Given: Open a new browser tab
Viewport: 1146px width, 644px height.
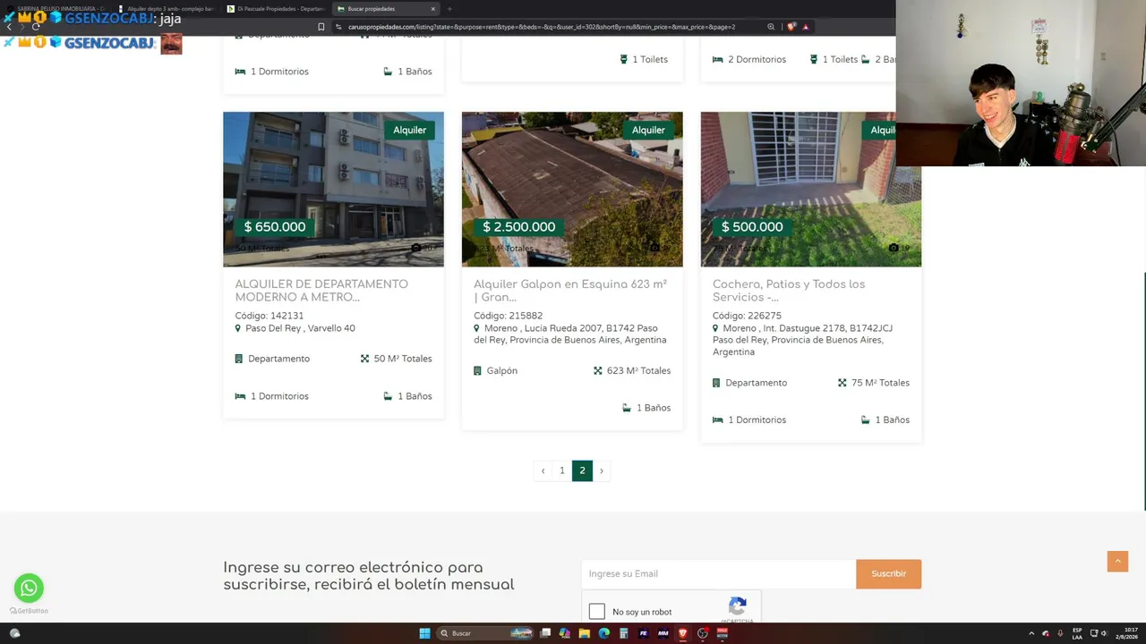Looking at the screenshot, I should 449,9.
